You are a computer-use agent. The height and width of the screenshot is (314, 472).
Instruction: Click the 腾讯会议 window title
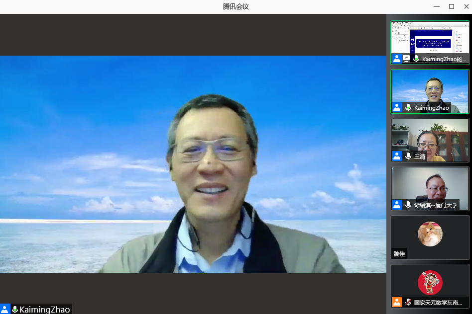(x=236, y=6)
